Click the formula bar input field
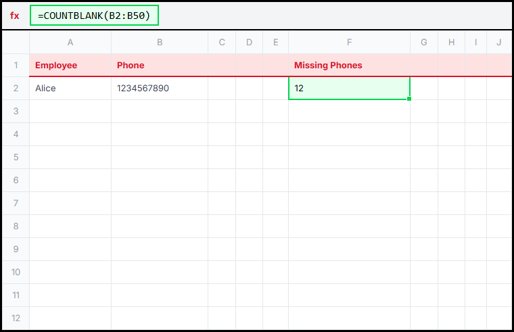 (x=94, y=16)
